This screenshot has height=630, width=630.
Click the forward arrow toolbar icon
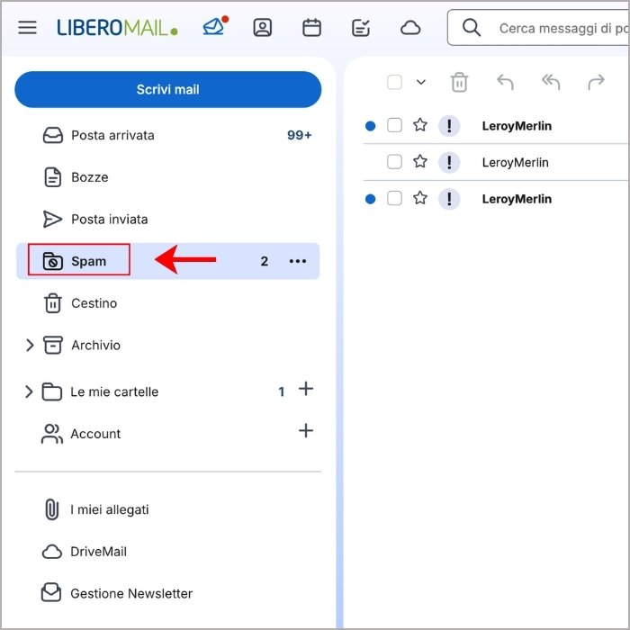[x=596, y=83]
